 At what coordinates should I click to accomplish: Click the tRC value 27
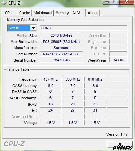pyautogui.click(x=73, y=110)
